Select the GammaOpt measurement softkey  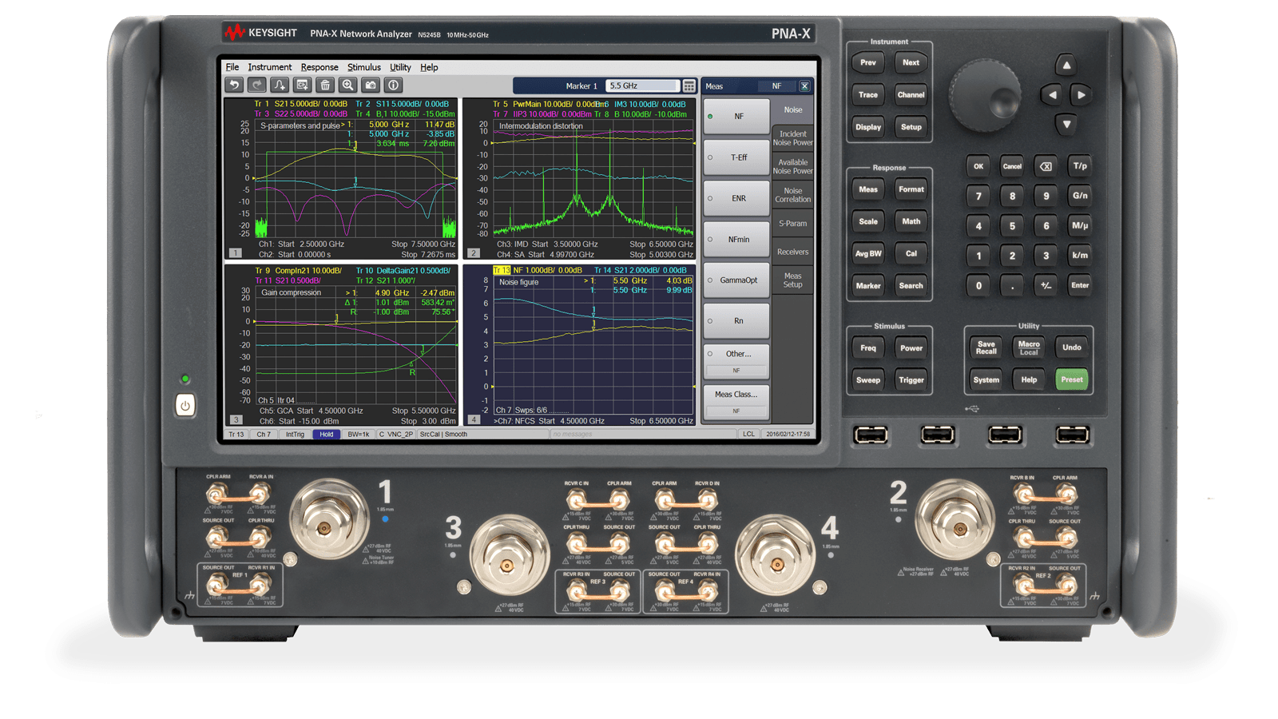736,280
